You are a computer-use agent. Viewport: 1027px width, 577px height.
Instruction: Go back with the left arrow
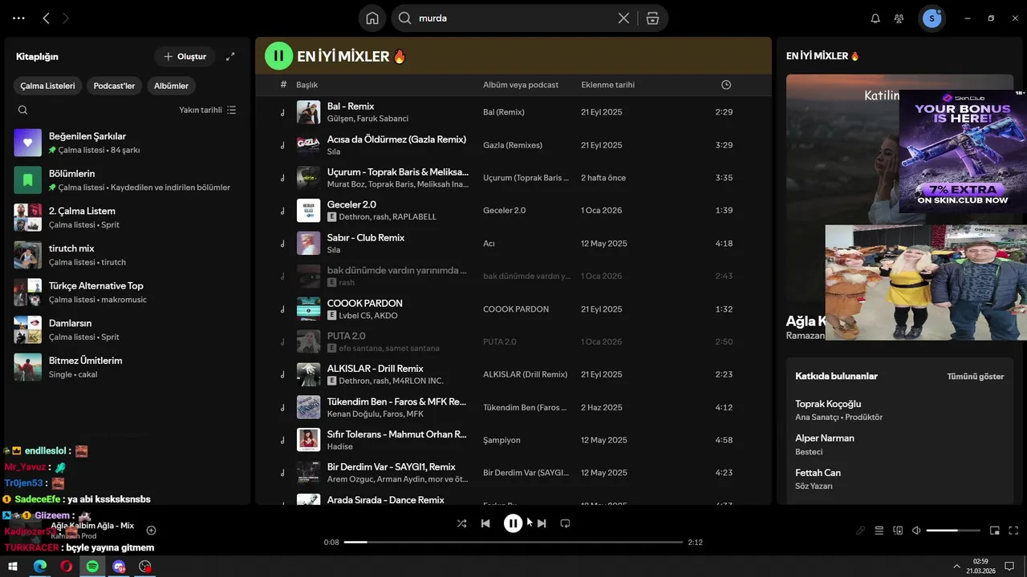[x=46, y=18]
